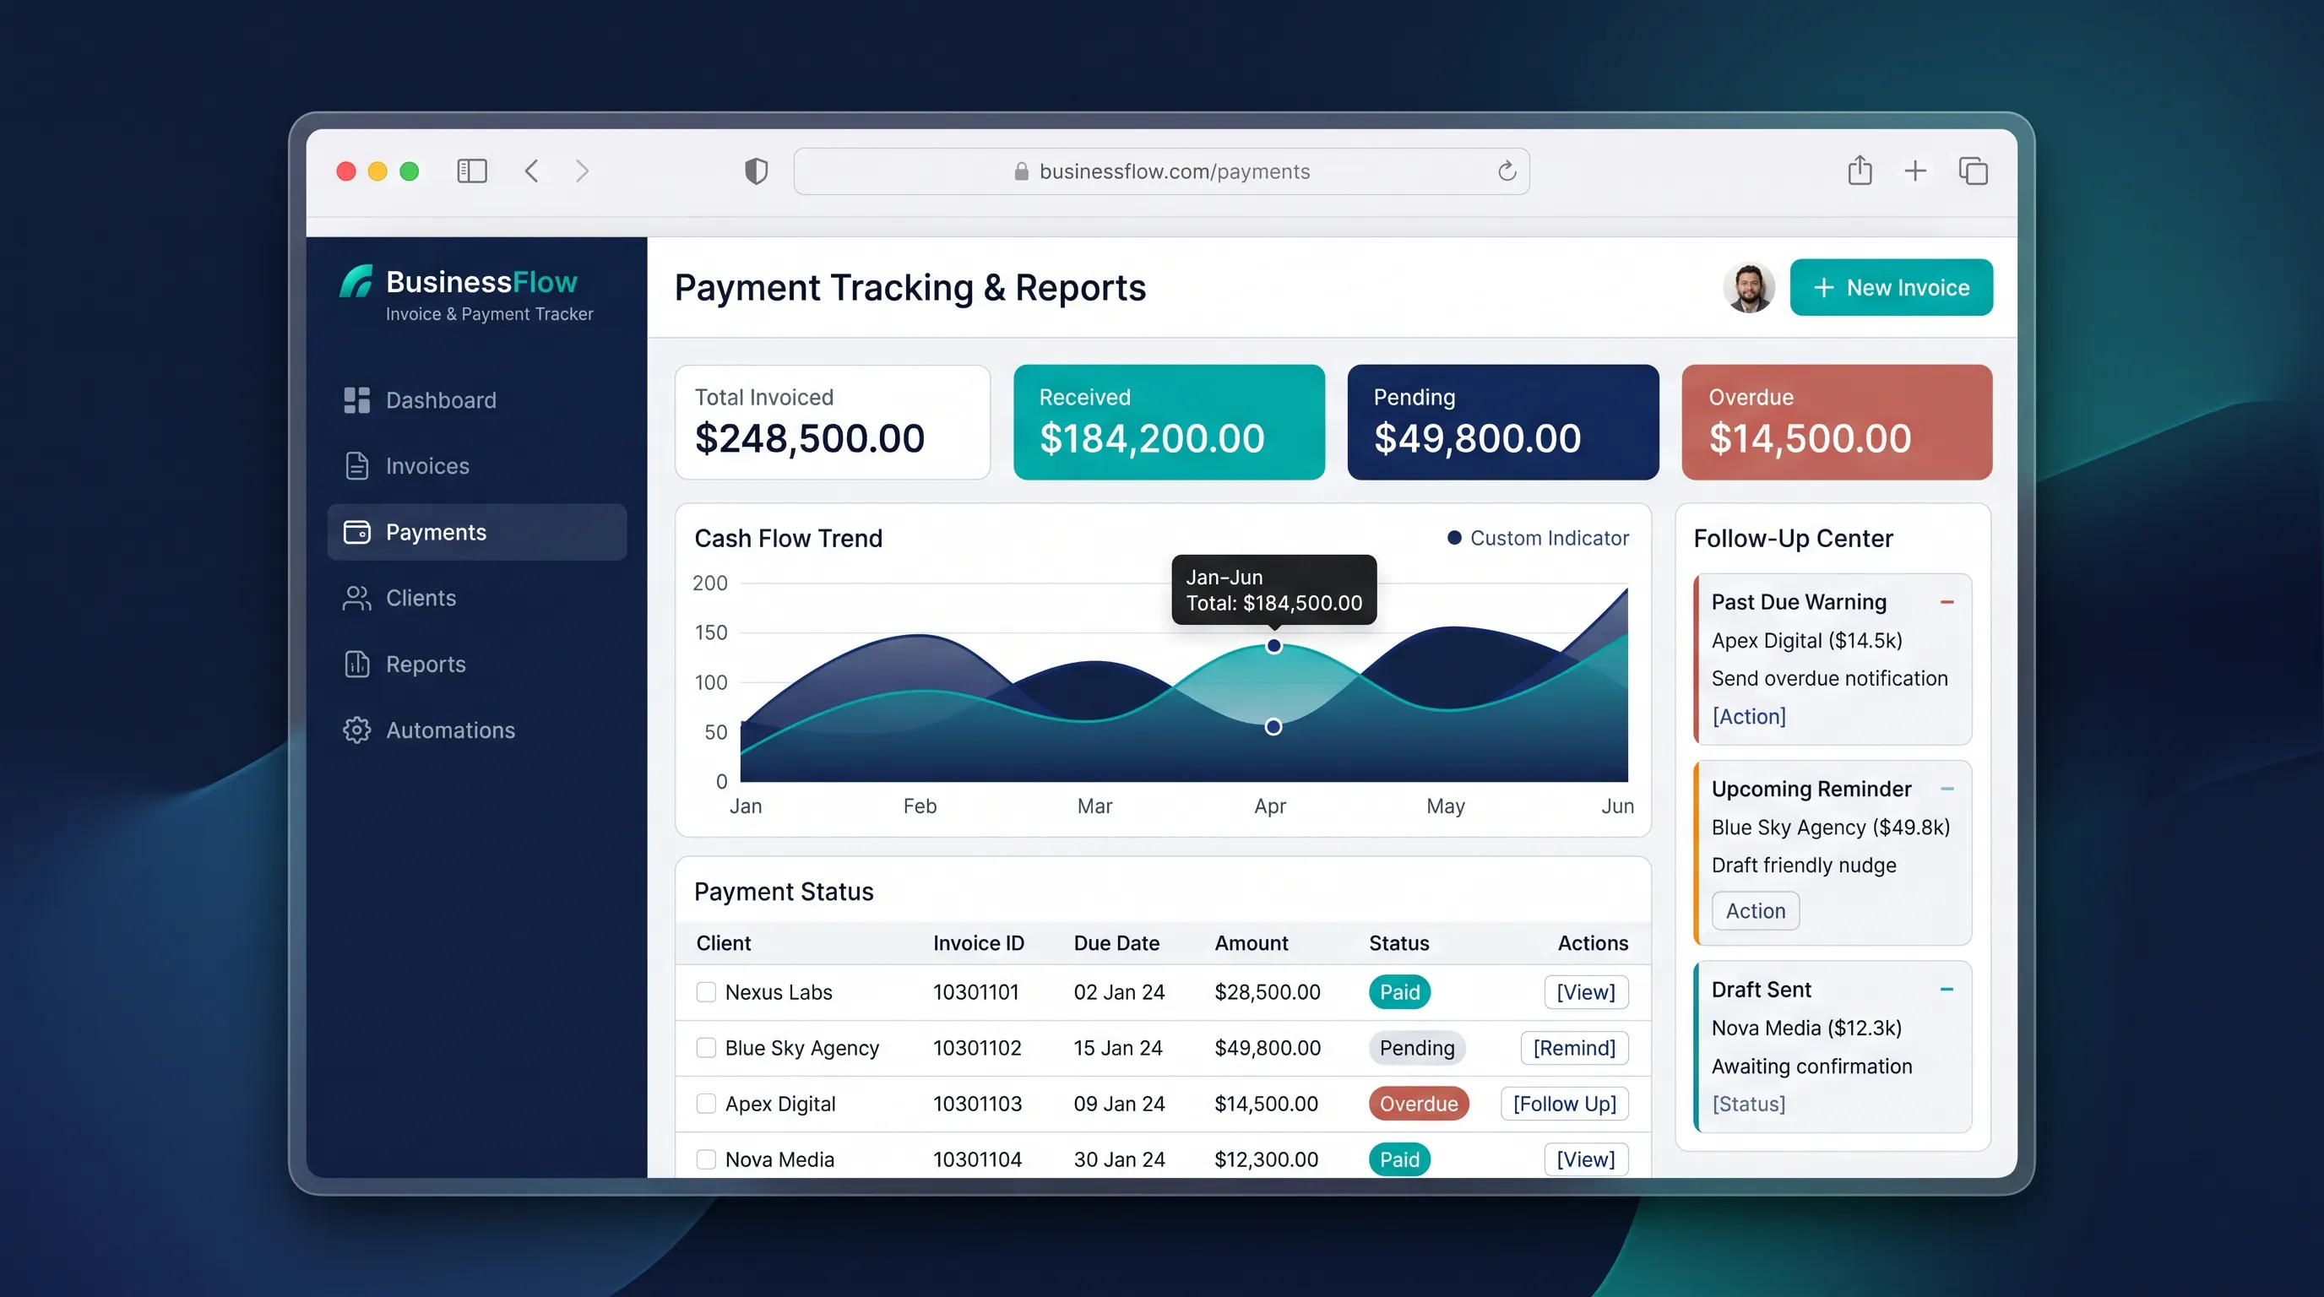The height and width of the screenshot is (1297, 2324).
Task: Open the user profile avatar
Action: click(x=1748, y=288)
